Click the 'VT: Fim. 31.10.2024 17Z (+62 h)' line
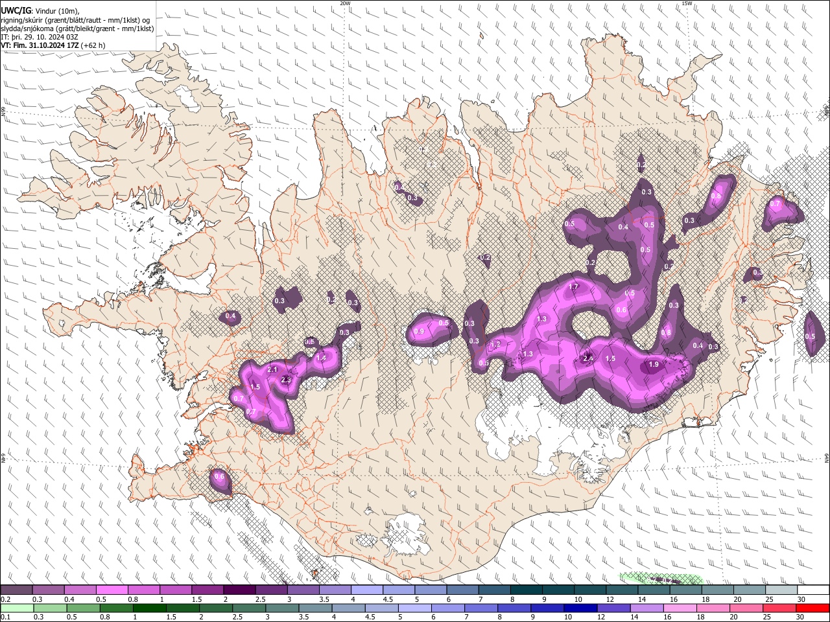This screenshot has width=830, height=622. [53, 45]
